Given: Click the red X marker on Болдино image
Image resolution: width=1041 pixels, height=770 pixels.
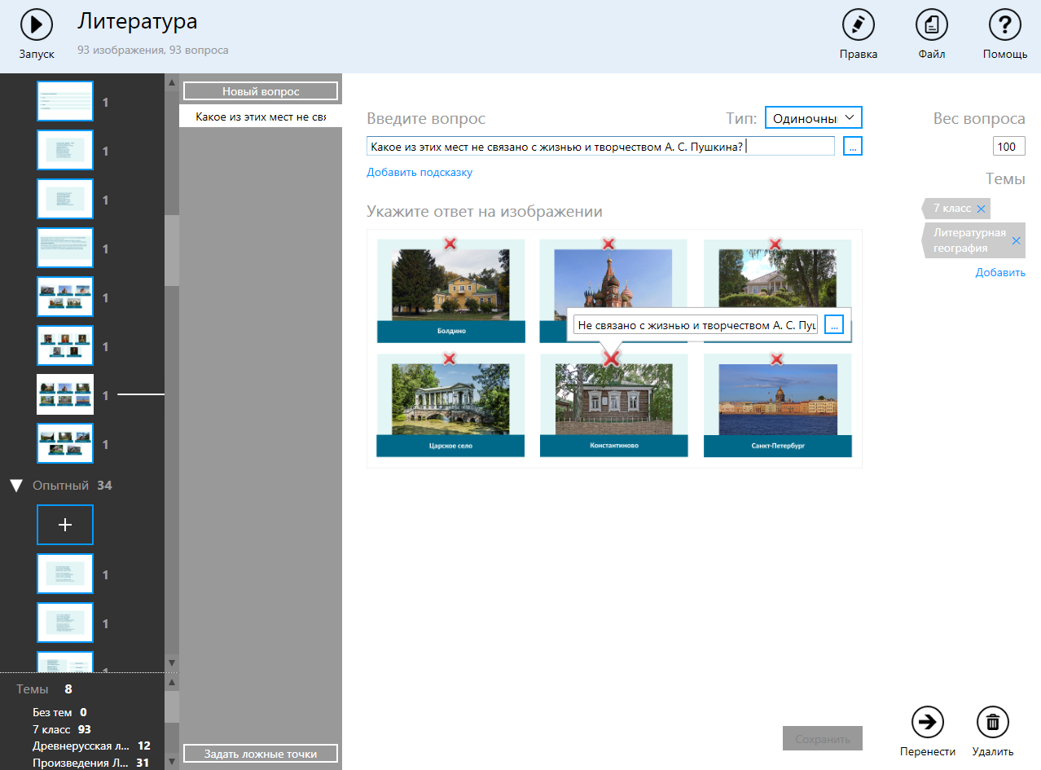Looking at the screenshot, I should tap(449, 243).
